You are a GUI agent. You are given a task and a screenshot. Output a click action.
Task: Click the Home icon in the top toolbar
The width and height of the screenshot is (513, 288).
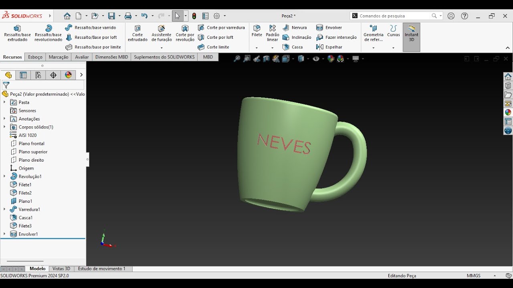[67, 16]
